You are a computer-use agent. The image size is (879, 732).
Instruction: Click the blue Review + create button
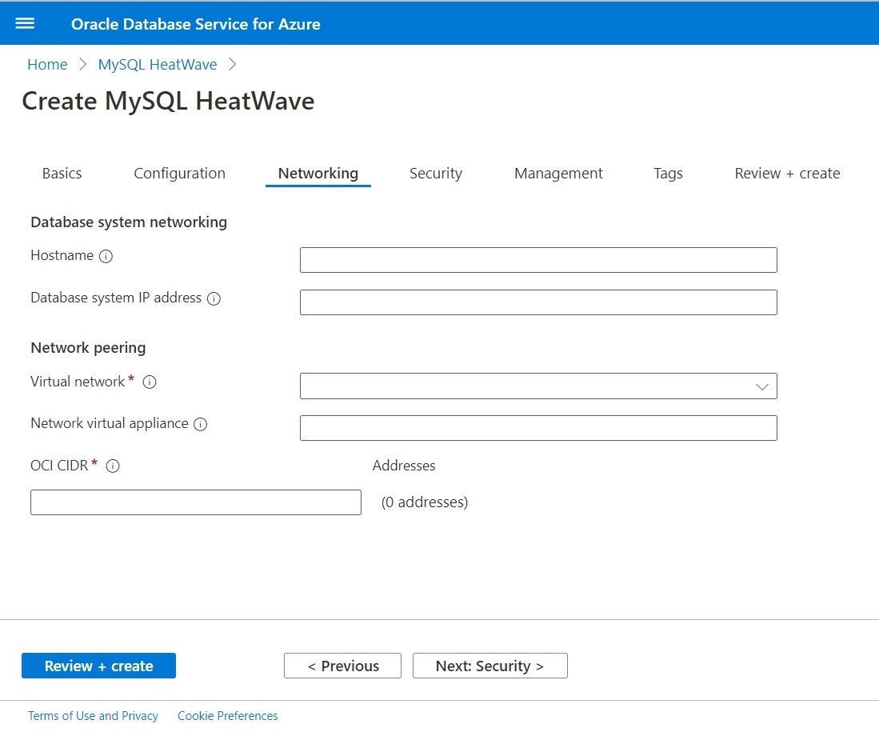[x=98, y=666]
